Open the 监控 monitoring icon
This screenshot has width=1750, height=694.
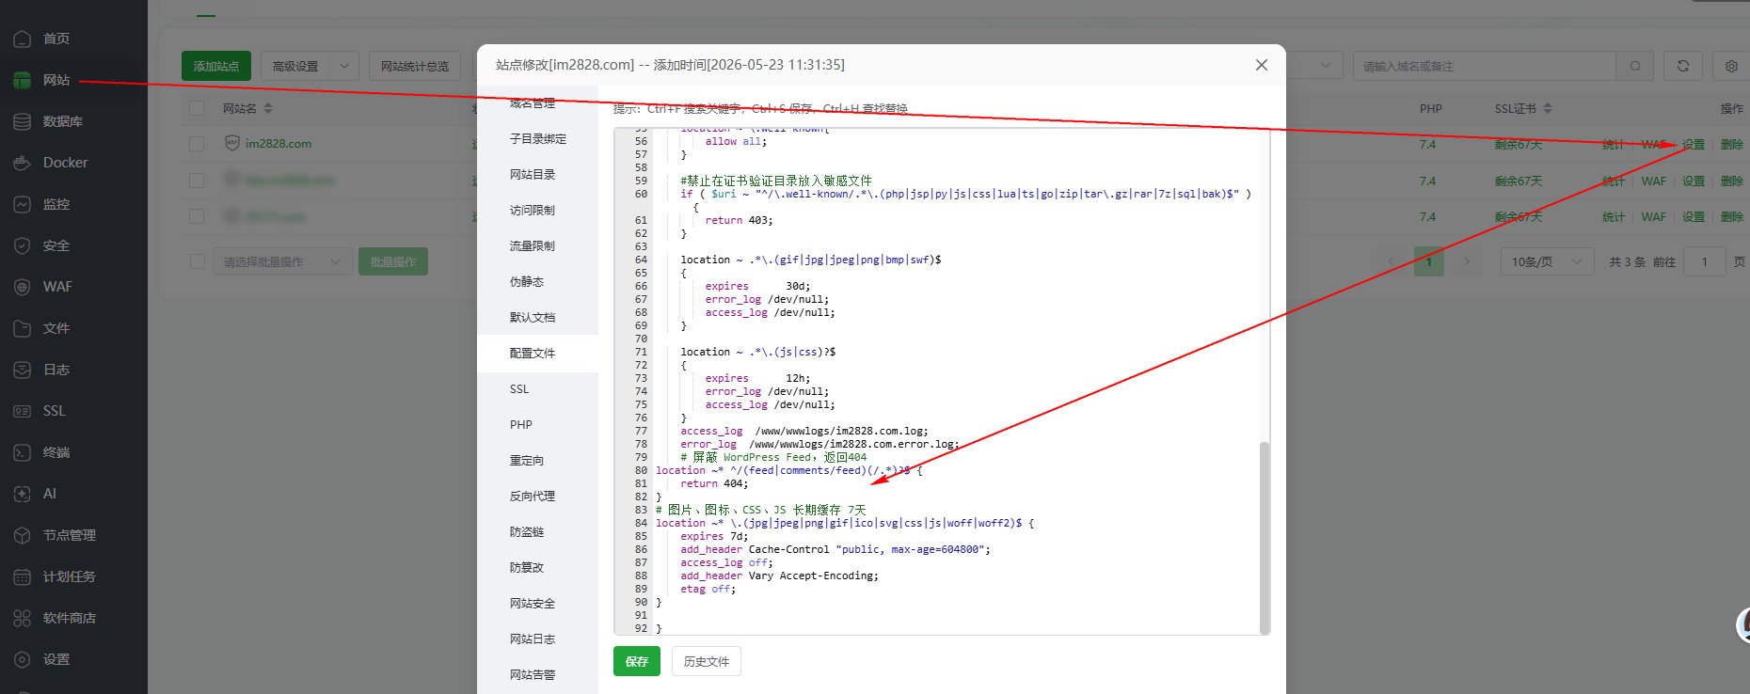tap(23, 204)
